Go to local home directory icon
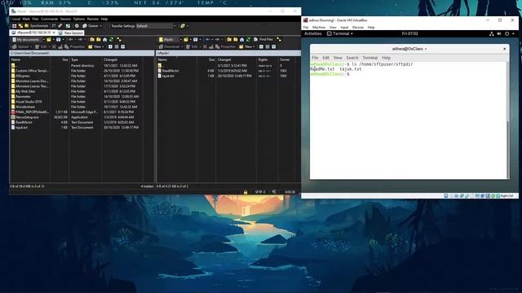Viewport: 522px width, 293px height. [105, 40]
